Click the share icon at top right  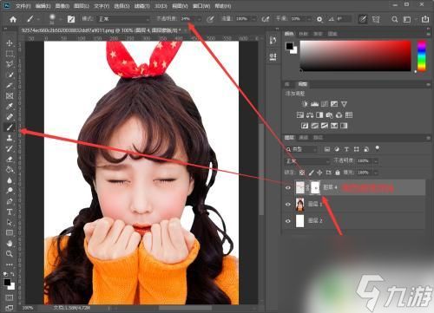click(425, 19)
